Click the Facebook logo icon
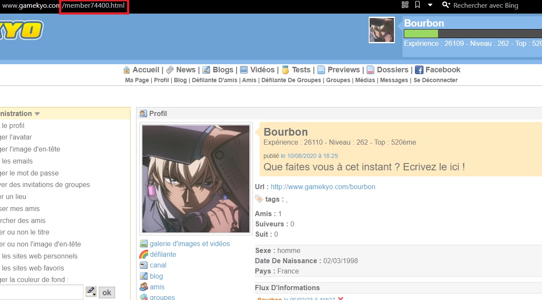The width and height of the screenshot is (542, 300). [419, 70]
